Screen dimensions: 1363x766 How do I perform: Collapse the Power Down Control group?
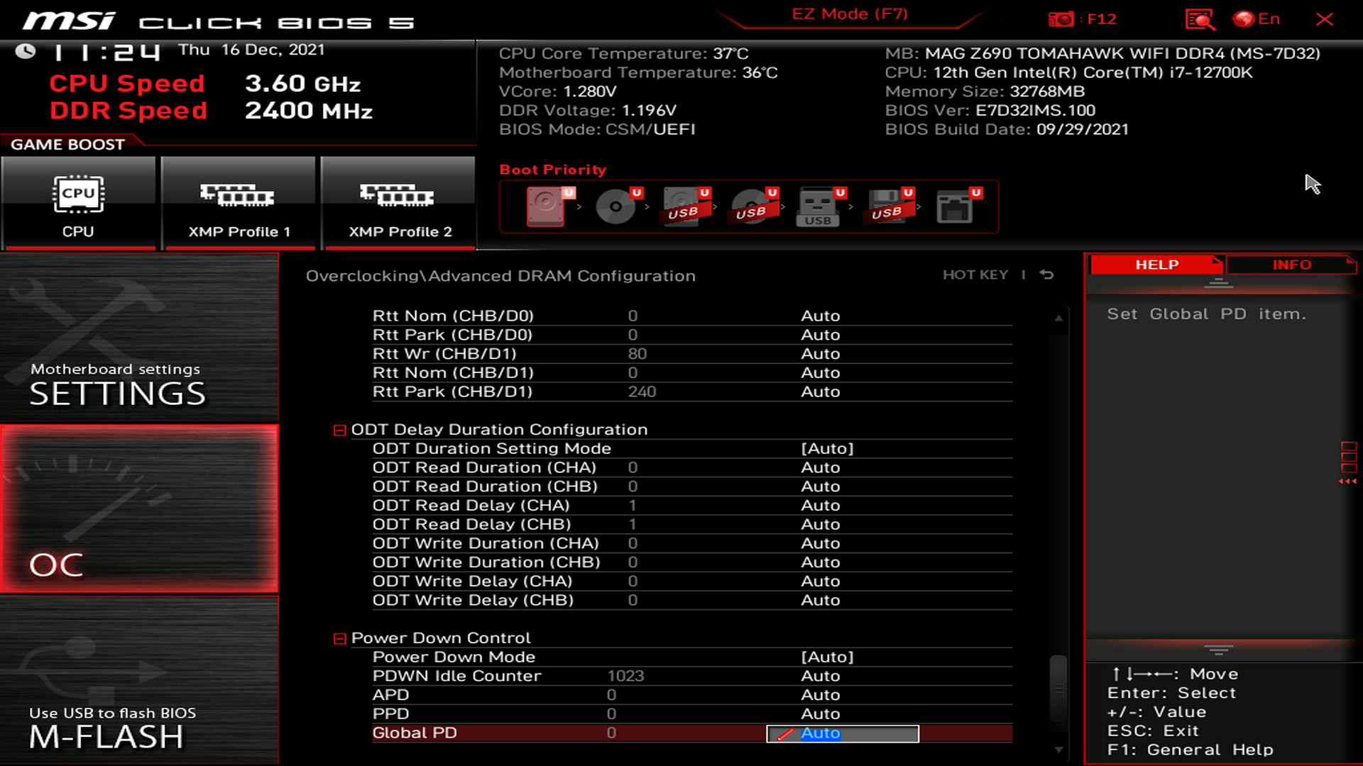pyautogui.click(x=339, y=639)
